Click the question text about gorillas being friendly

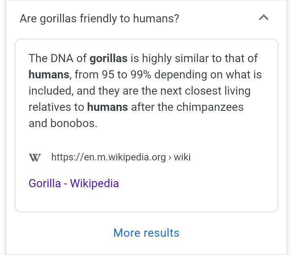pos(99,19)
